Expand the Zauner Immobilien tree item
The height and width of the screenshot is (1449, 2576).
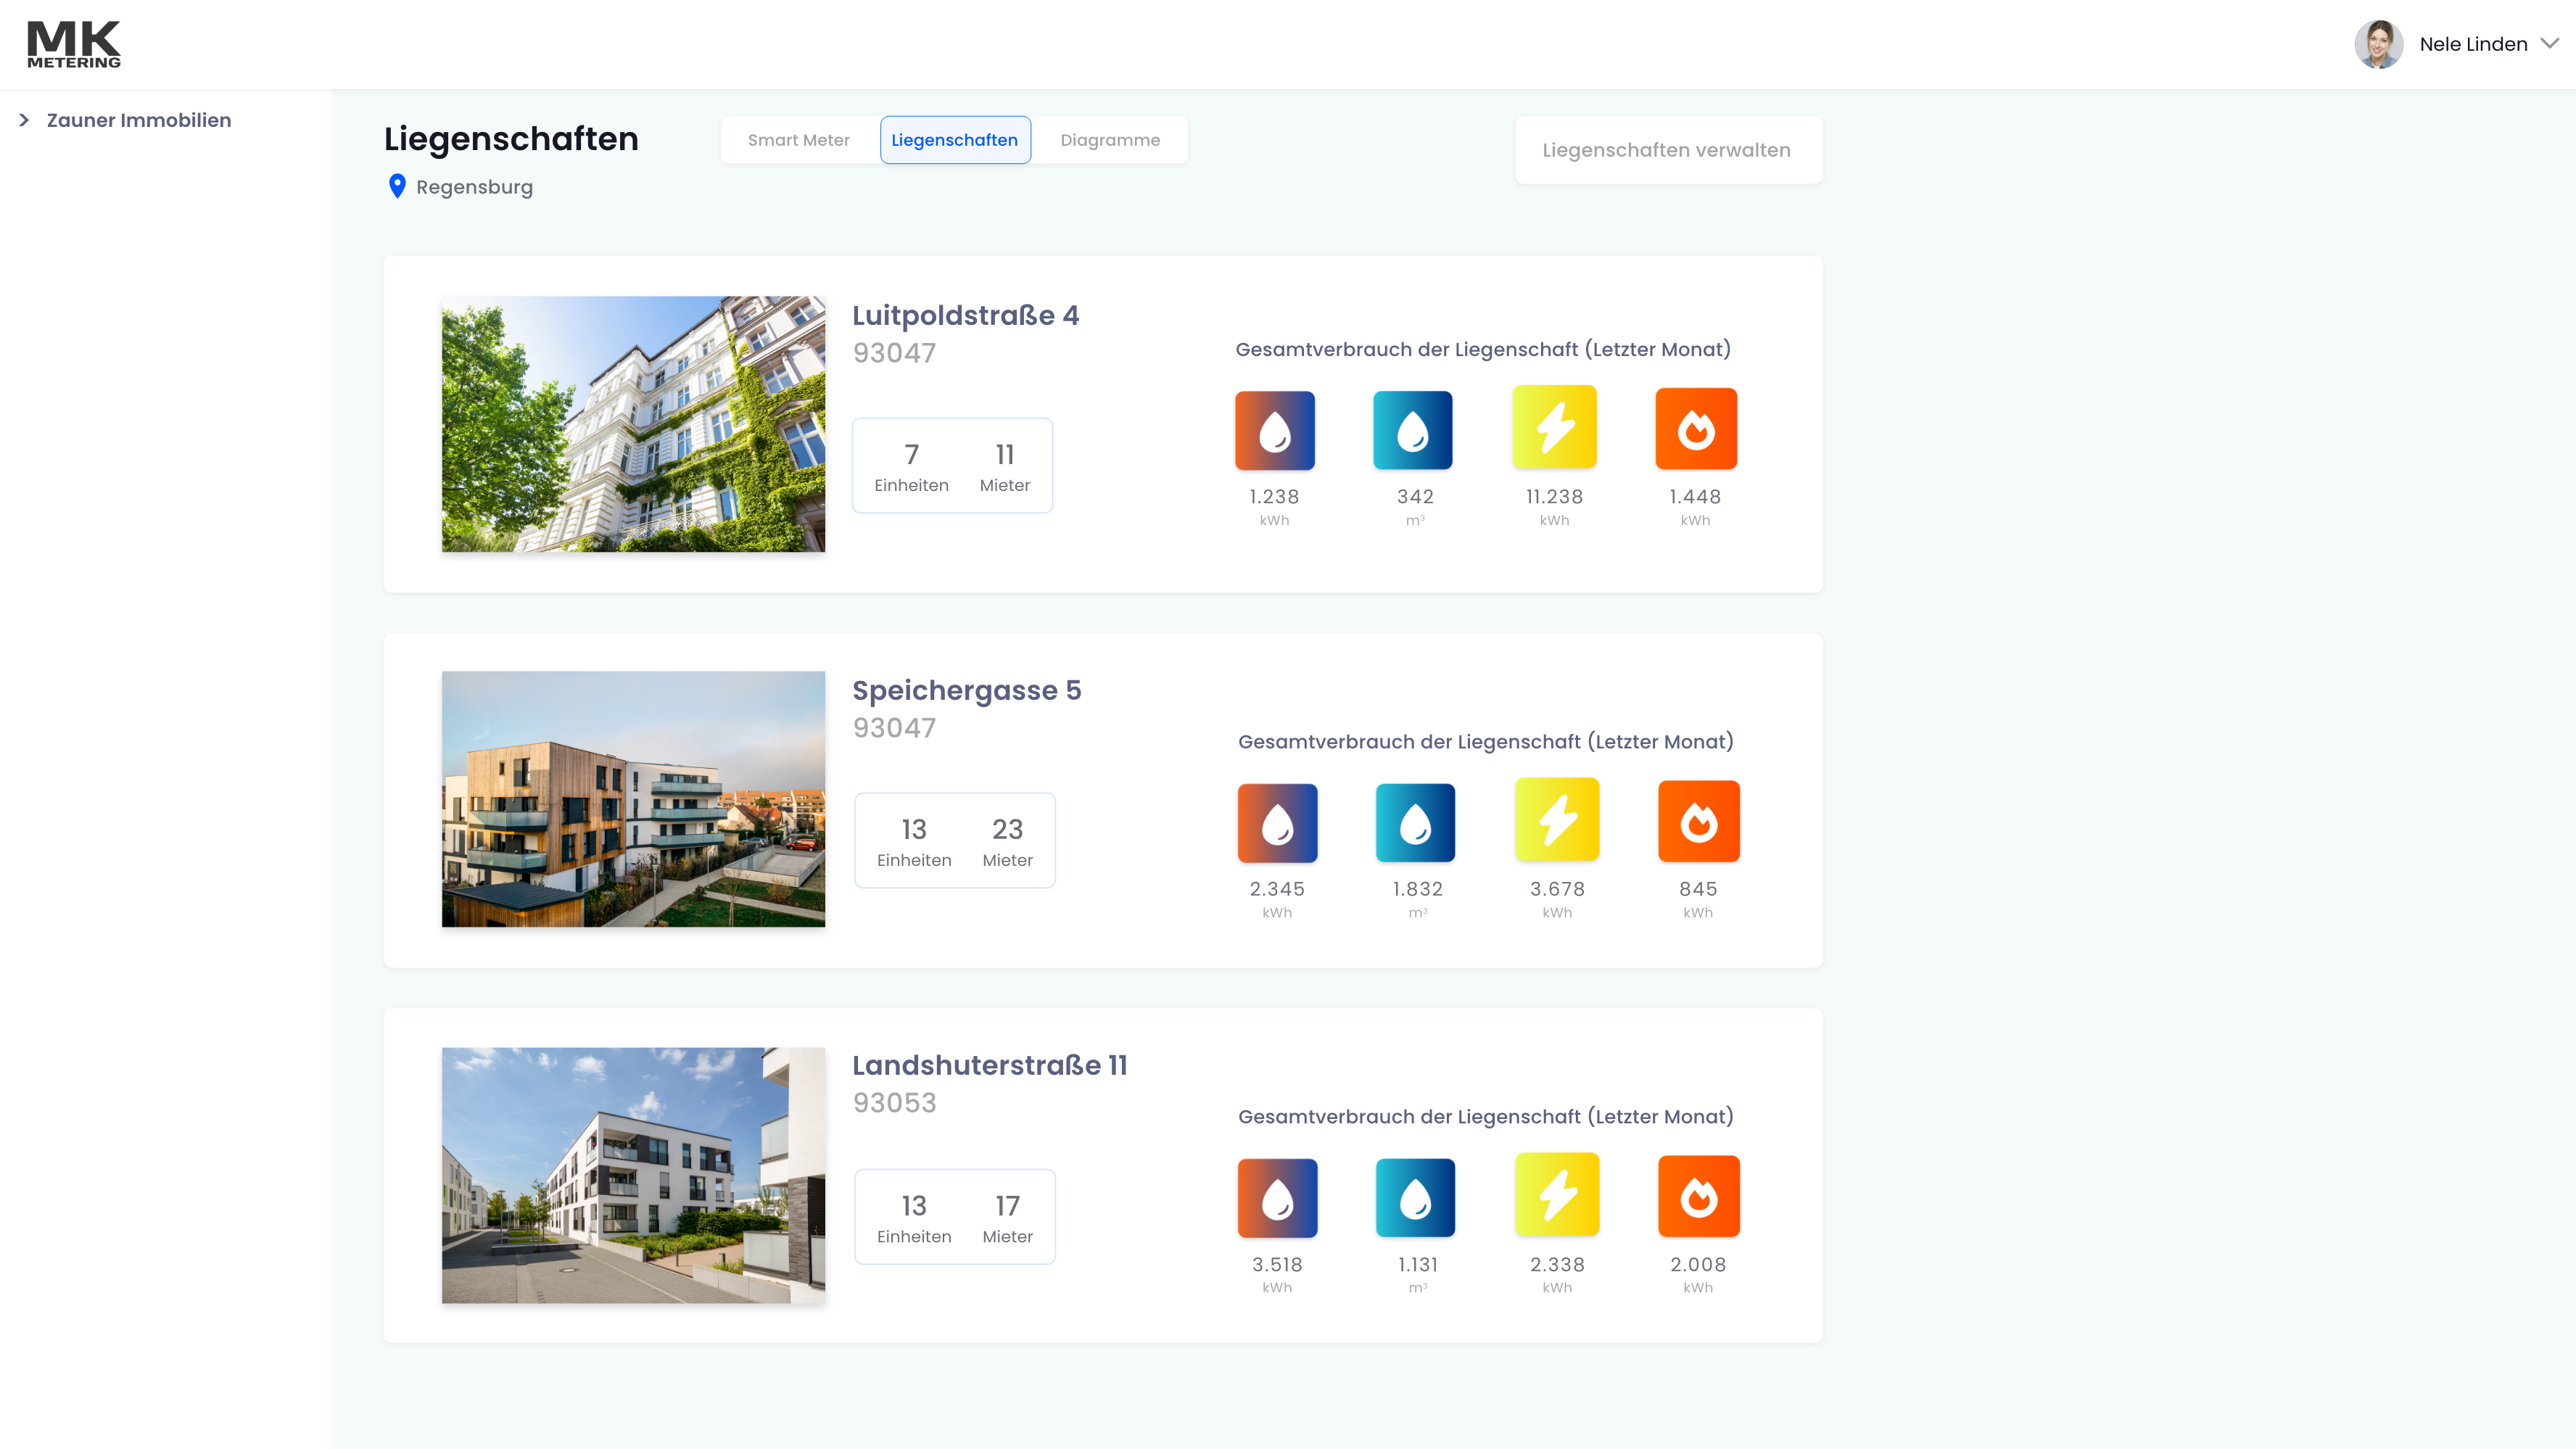pos(24,120)
